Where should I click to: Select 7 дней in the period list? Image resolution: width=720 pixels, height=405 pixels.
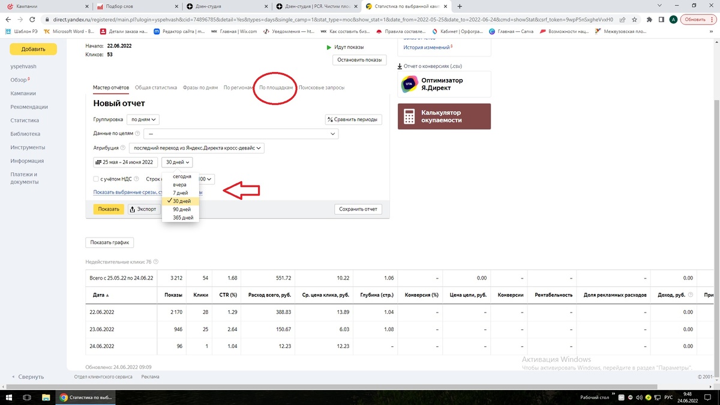click(x=180, y=193)
